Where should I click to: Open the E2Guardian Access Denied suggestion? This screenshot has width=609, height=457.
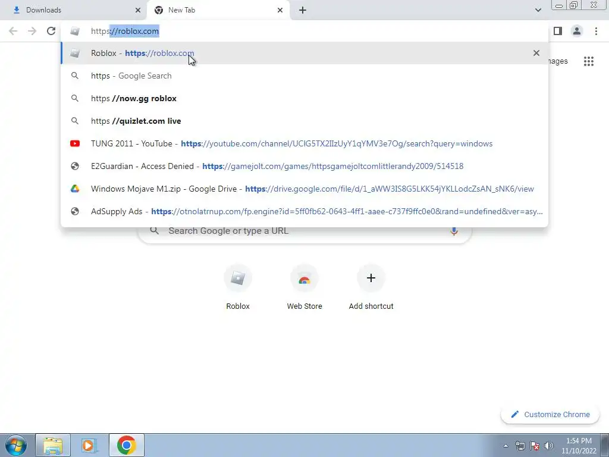[304, 166]
